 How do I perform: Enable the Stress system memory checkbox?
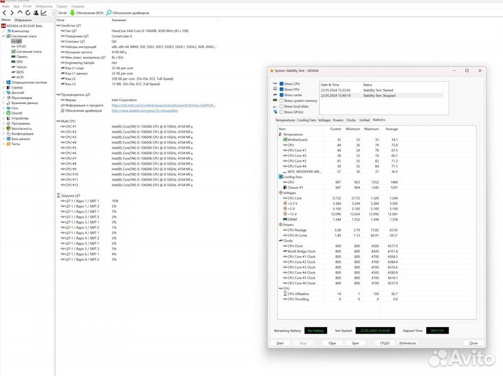(282, 100)
